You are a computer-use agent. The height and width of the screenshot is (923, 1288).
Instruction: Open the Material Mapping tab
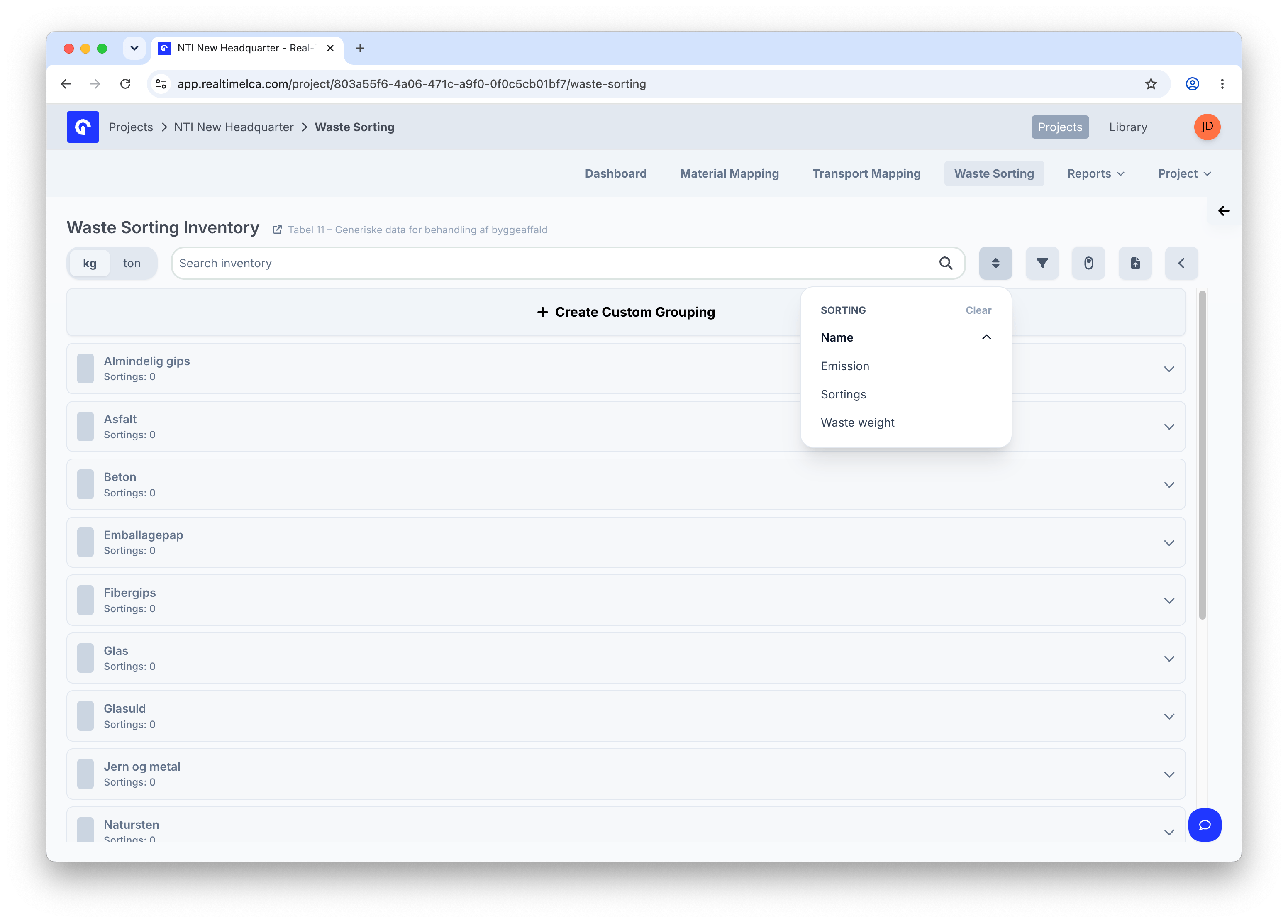(729, 173)
